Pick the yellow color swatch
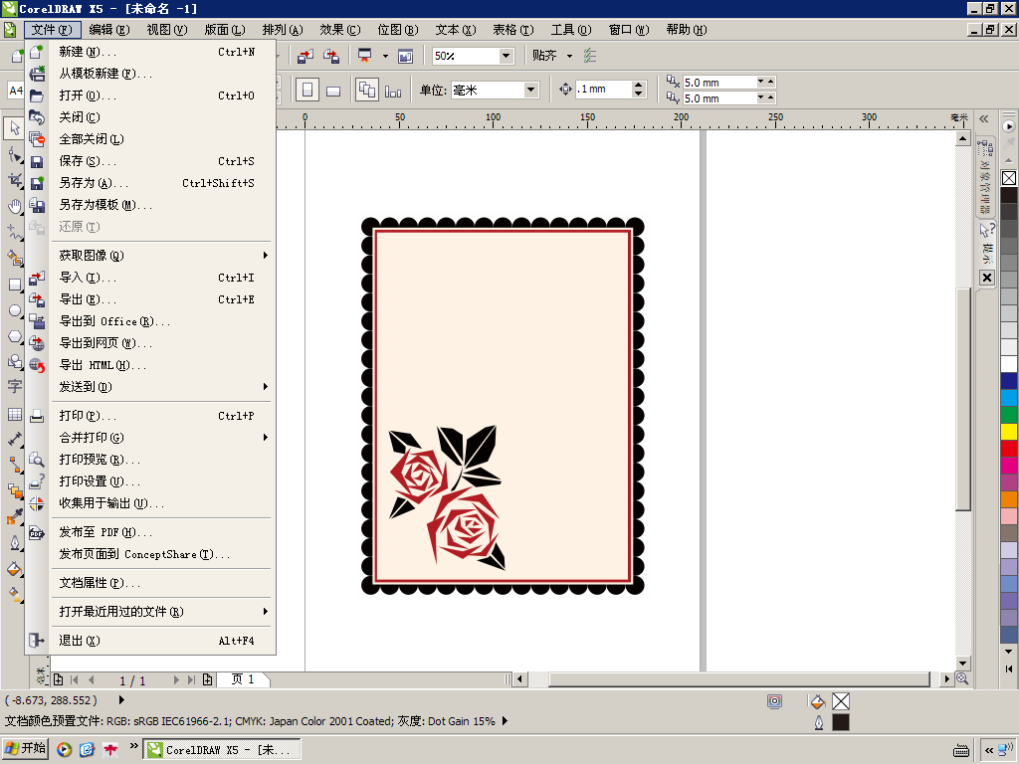The image size is (1019, 764). coord(1009,432)
